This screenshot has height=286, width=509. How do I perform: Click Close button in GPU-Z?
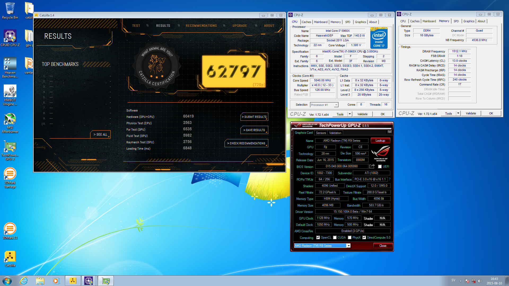(x=383, y=246)
